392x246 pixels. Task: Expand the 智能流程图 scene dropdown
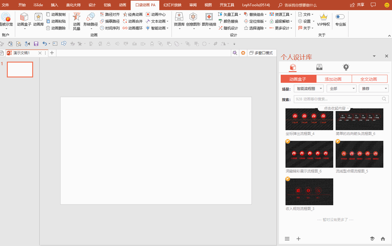(308, 88)
